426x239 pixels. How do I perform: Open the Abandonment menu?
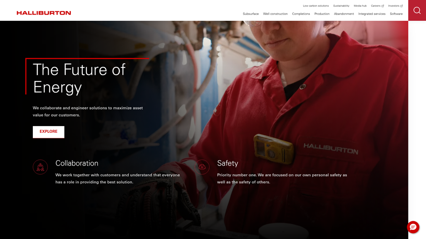(x=344, y=14)
